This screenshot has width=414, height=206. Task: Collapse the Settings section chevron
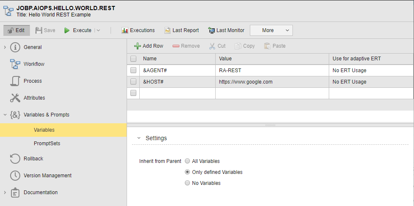coord(139,138)
